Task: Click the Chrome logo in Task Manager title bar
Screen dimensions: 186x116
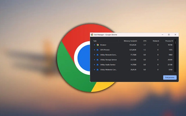Action: [x=92, y=35]
